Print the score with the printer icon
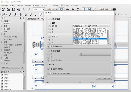The width and height of the screenshot is (131, 92). [x=19, y=9]
